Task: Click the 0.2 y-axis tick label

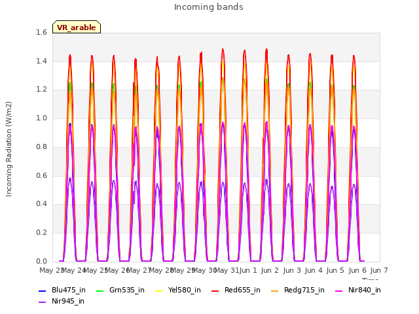Action: click(x=41, y=233)
